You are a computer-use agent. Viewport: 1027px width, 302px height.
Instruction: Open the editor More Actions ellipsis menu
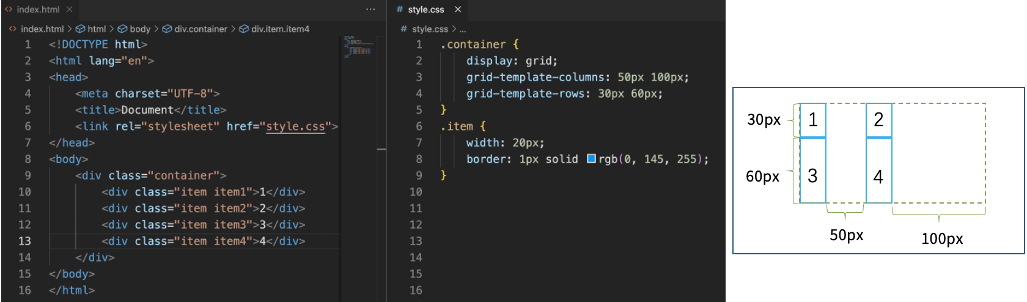pos(370,10)
